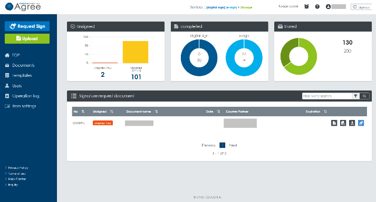The image size is (376, 202).
Task: Click the green Upload button
Action: [x=27, y=38]
